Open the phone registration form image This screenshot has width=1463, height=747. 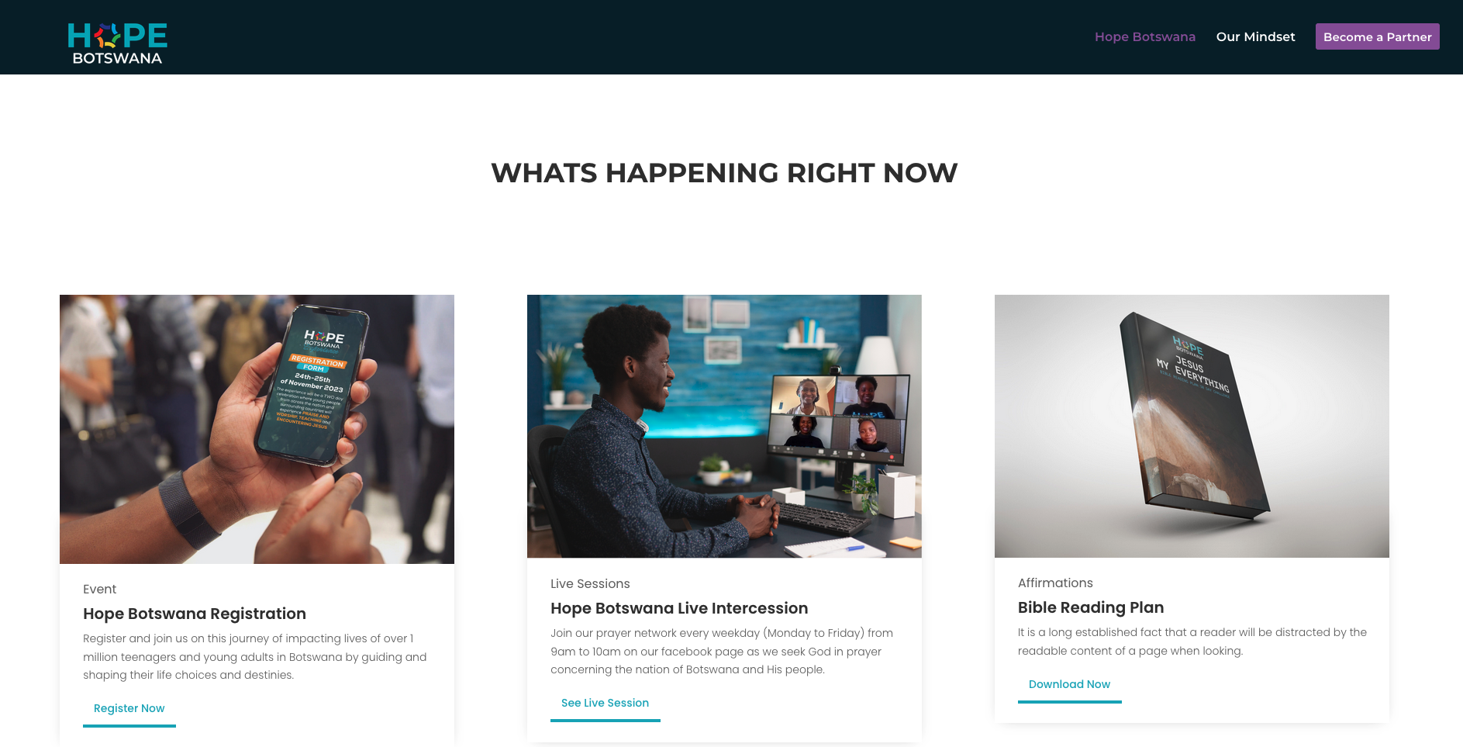tap(257, 429)
